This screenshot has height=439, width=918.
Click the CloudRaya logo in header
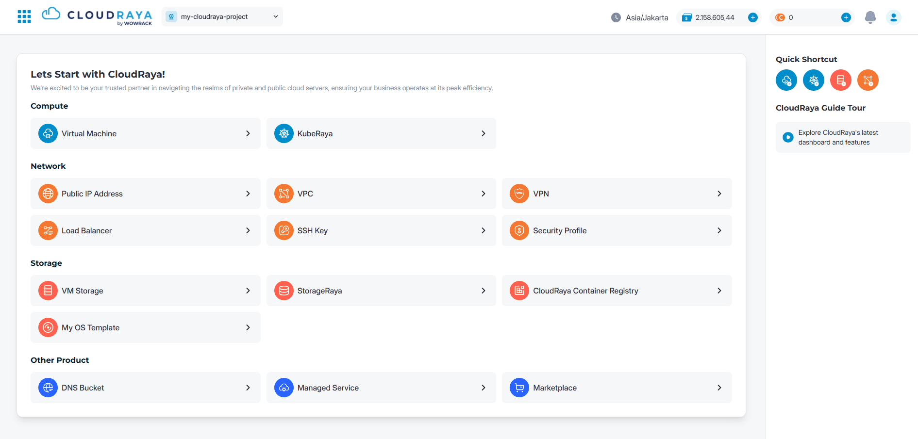pyautogui.click(x=97, y=16)
